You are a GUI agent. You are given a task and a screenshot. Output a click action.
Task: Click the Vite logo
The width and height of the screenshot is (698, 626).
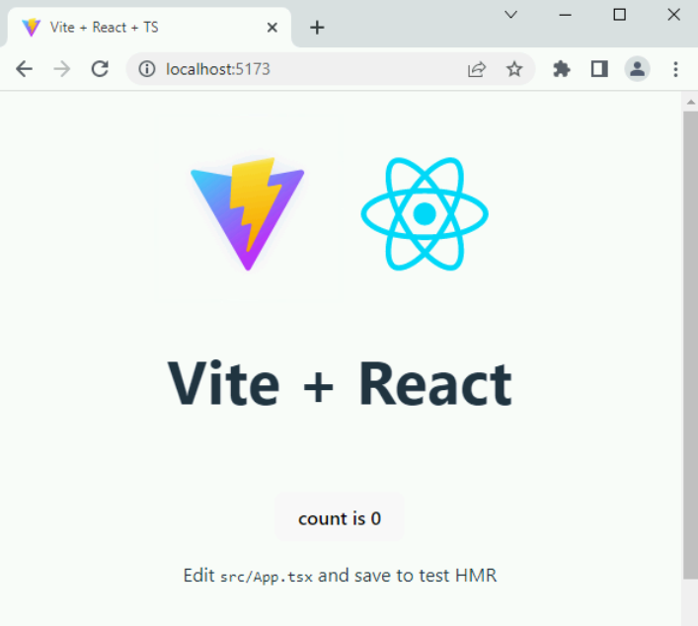tap(248, 213)
